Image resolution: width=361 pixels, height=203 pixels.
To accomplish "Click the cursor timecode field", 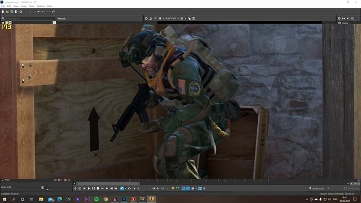I will click(318, 188).
